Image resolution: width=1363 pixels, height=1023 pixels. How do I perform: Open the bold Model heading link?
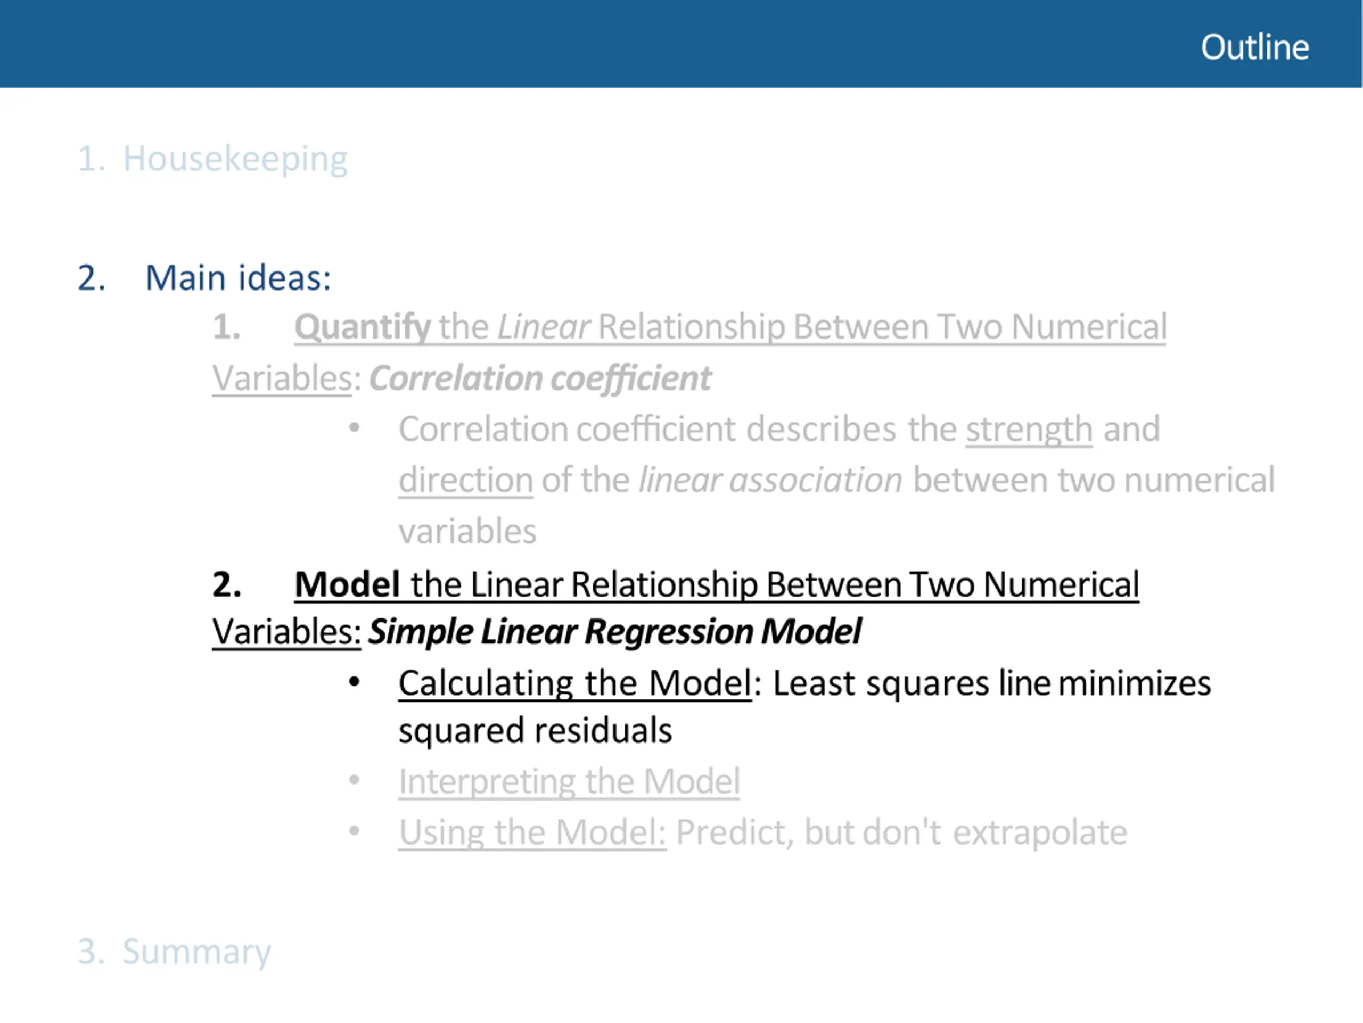click(717, 584)
